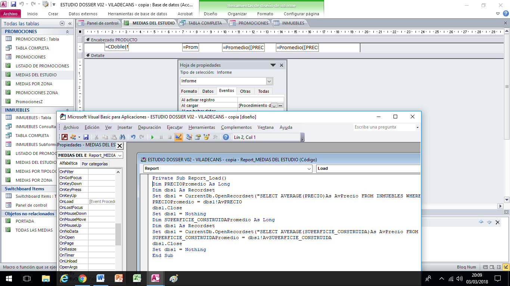Open the Property Sheet options dropdown arrow
The height and width of the screenshot is (286, 510).
click(x=273, y=65)
